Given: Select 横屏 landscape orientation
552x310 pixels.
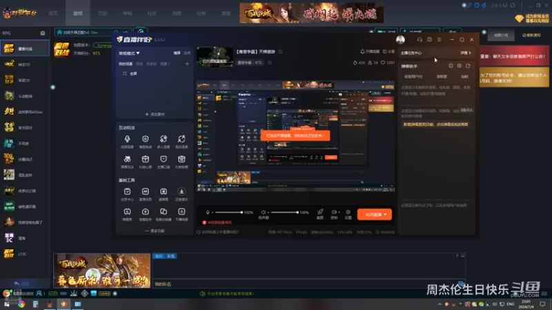Looking at the screenshot, I should click(177, 53).
